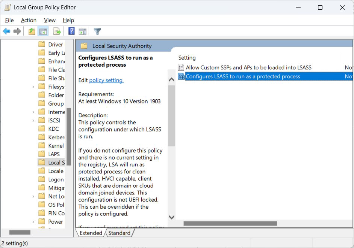
Task: Click the Forward navigation arrow
Action: [17, 31]
